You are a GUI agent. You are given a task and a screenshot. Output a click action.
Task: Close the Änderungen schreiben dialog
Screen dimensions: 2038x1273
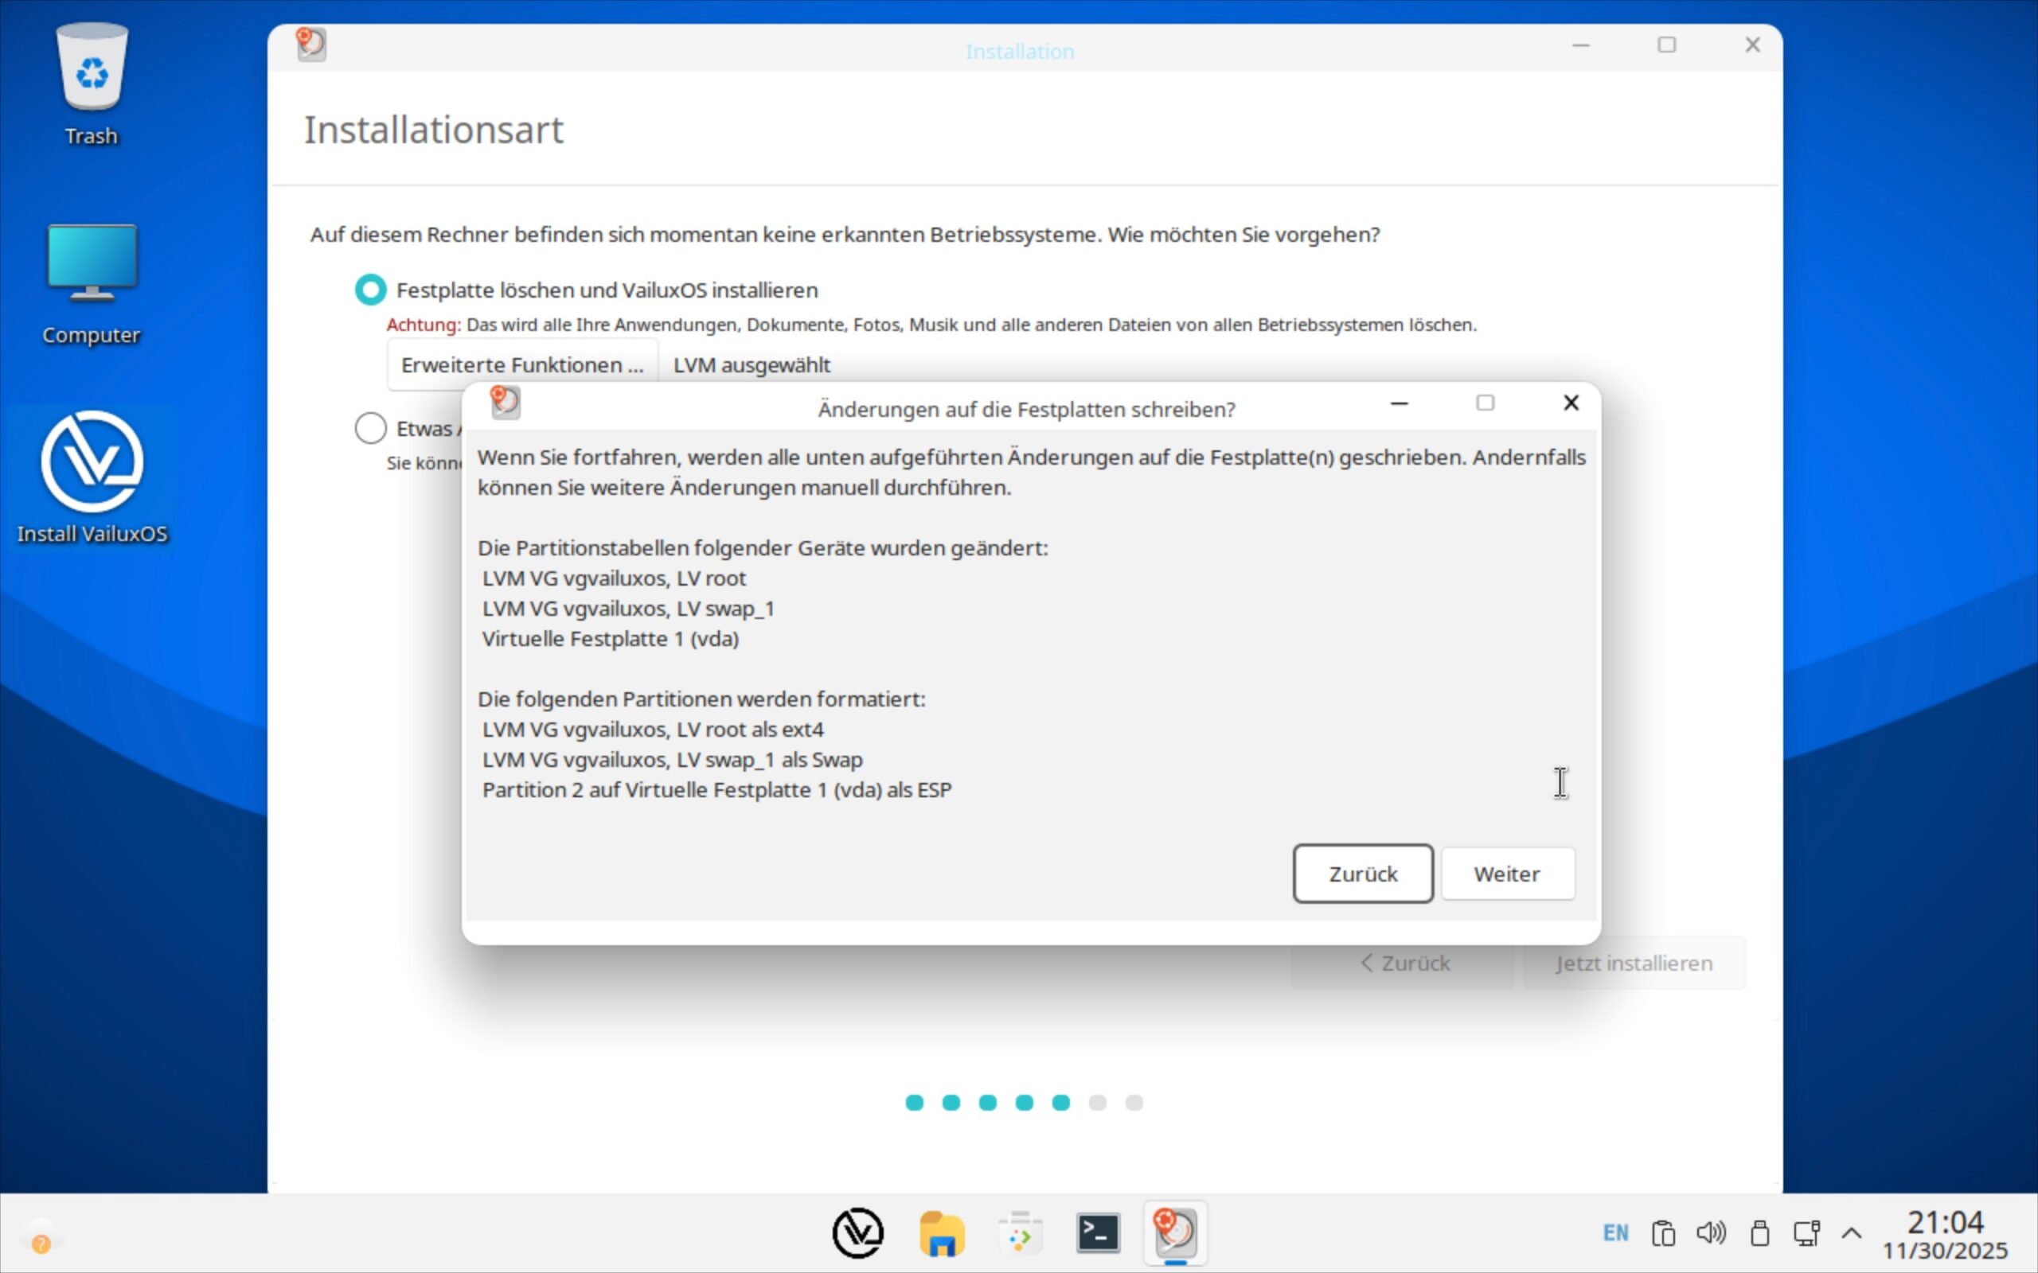1571,403
